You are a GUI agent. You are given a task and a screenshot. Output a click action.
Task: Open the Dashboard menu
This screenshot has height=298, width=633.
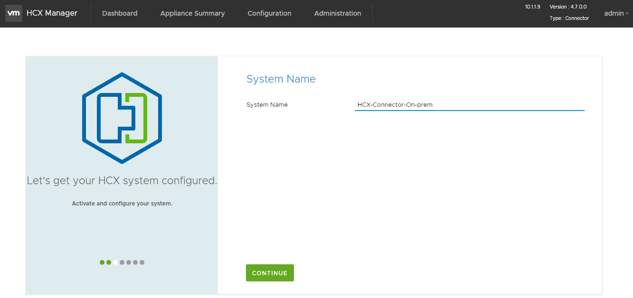pyautogui.click(x=119, y=13)
